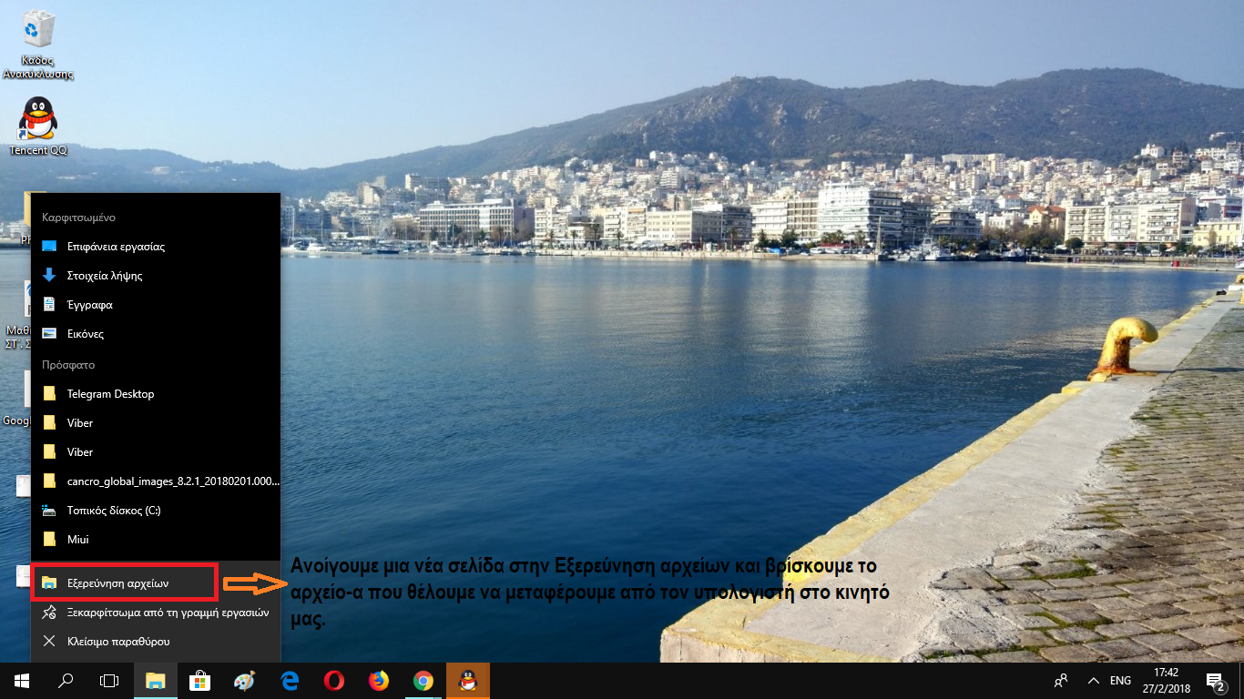Click the QQ penguin taskbar icon
Image resolution: width=1244 pixels, height=699 pixels.
468,680
